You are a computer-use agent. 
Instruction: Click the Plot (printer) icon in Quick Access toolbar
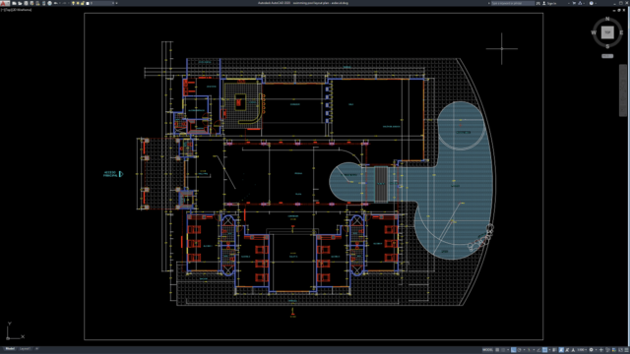click(x=49, y=3)
